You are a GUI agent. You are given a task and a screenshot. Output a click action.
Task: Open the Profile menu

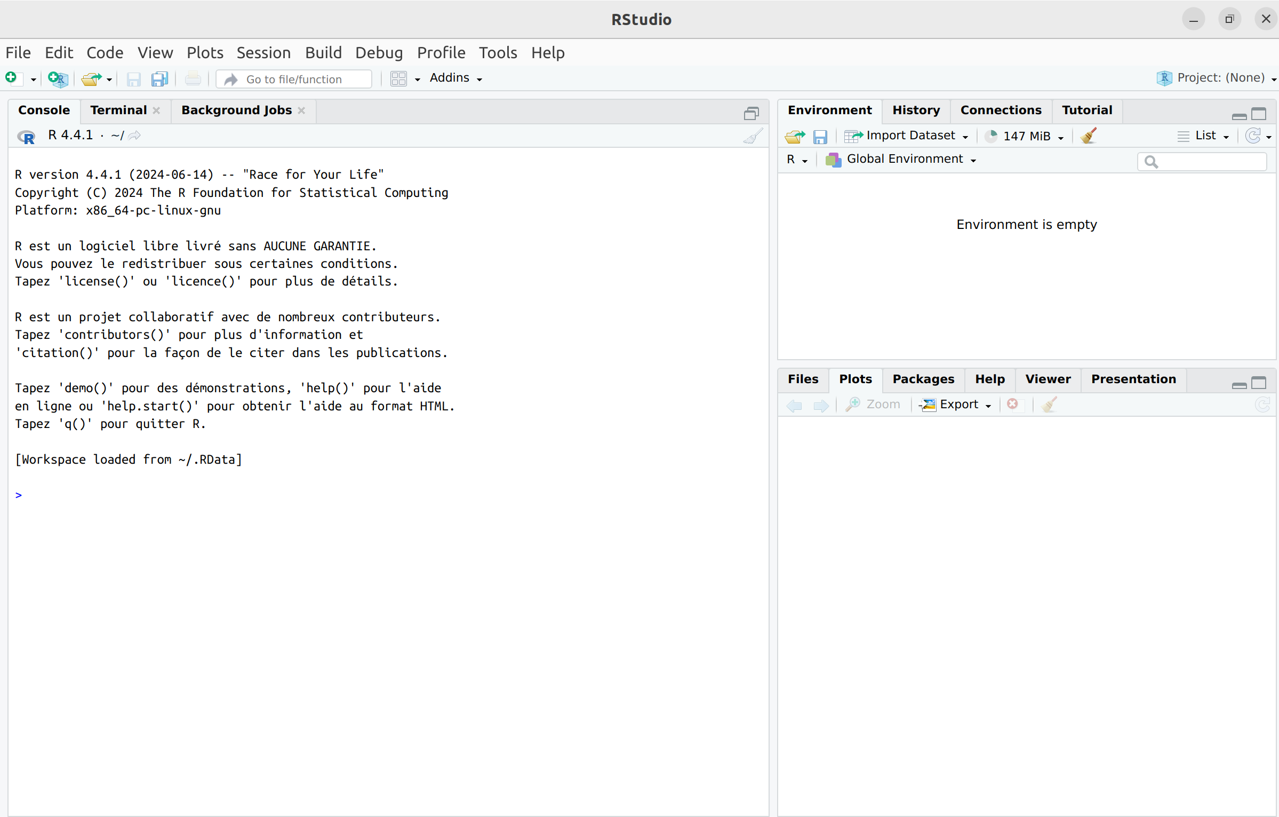coord(441,53)
